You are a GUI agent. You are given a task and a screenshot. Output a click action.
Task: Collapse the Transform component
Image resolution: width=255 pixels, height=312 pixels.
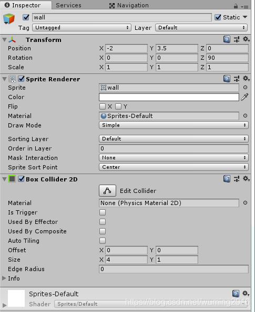point(4,40)
